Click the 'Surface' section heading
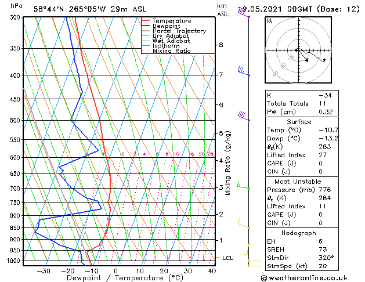The image size is (365, 282). tap(299, 122)
